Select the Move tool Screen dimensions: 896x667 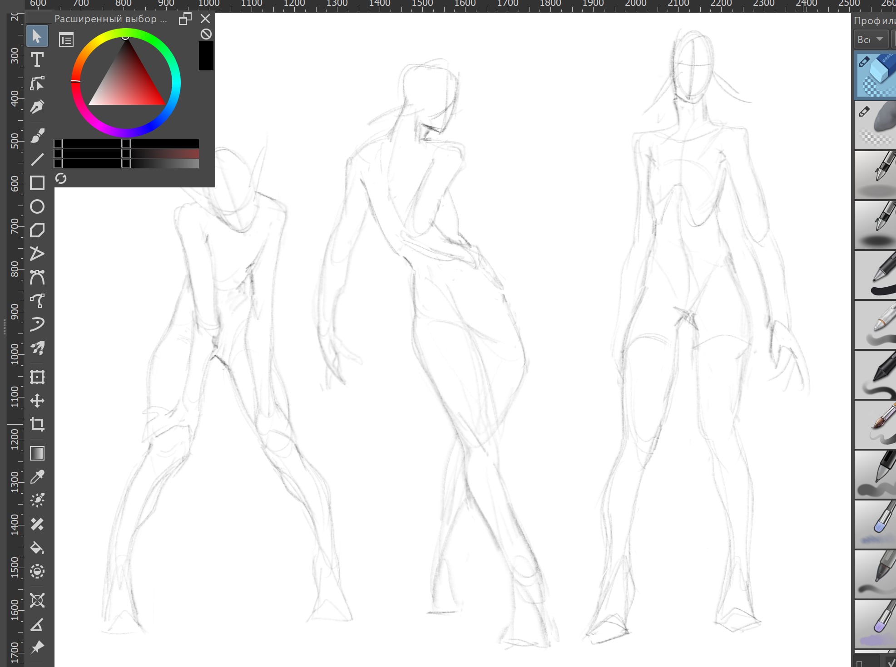click(37, 401)
